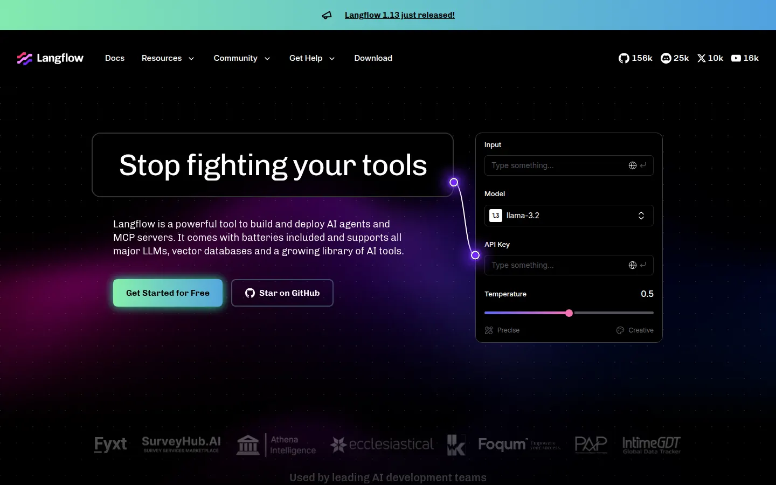This screenshot has height=485, width=776.
Task: Click the Langflow logo in the header
Action: [x=50, y=58]
